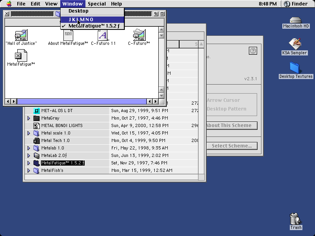Click the Select Scheme... button
Image resolution: width=315 pixels, height=236 pixels.
pyautogui.click(x=232, y=146)
